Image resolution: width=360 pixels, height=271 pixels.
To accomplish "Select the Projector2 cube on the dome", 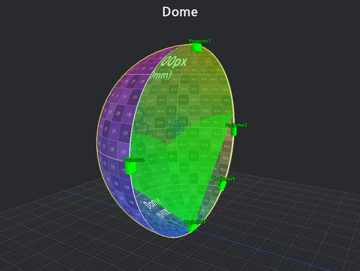I will [x=233, y=132].
